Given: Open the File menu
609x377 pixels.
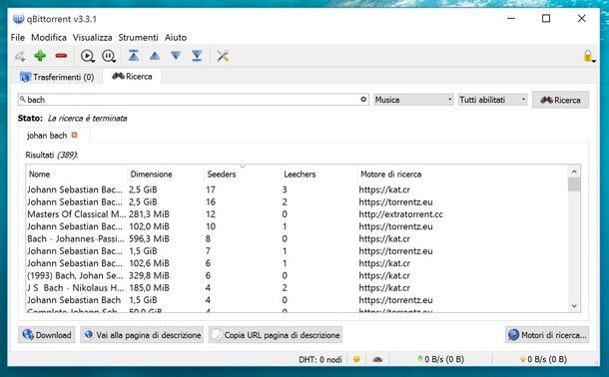Looking at the screenshot, I should 18,38.
